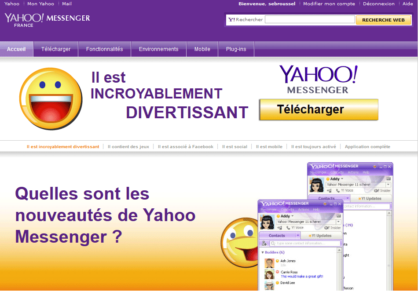Click the scroll up arrow in back contact list

coord(389,213)
